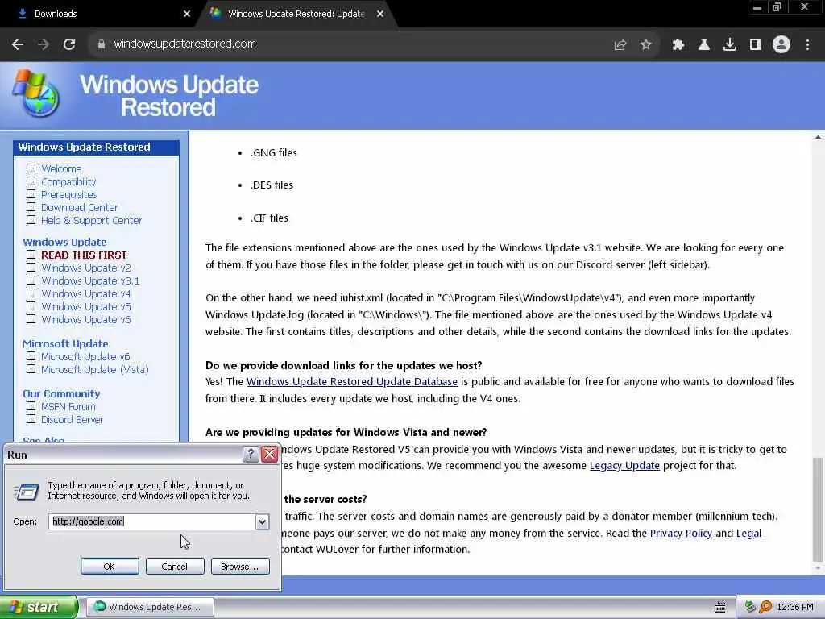Viewport: 825px width, 619px height.
Task: Open Microsoft Update v6 link
Action: coord(85,357)
